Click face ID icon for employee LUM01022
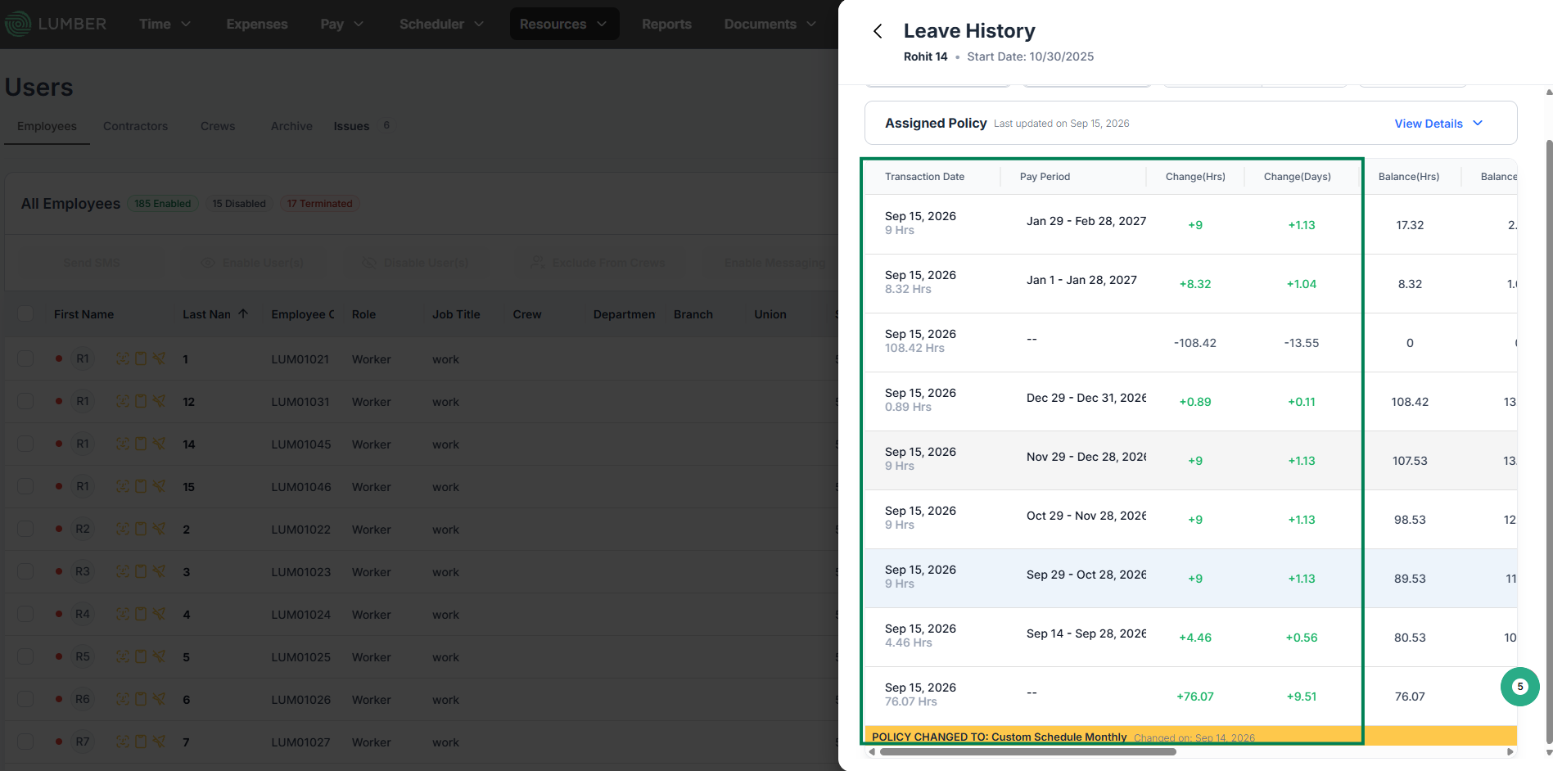Screen dimensions: 1553x771 [123, 529]
